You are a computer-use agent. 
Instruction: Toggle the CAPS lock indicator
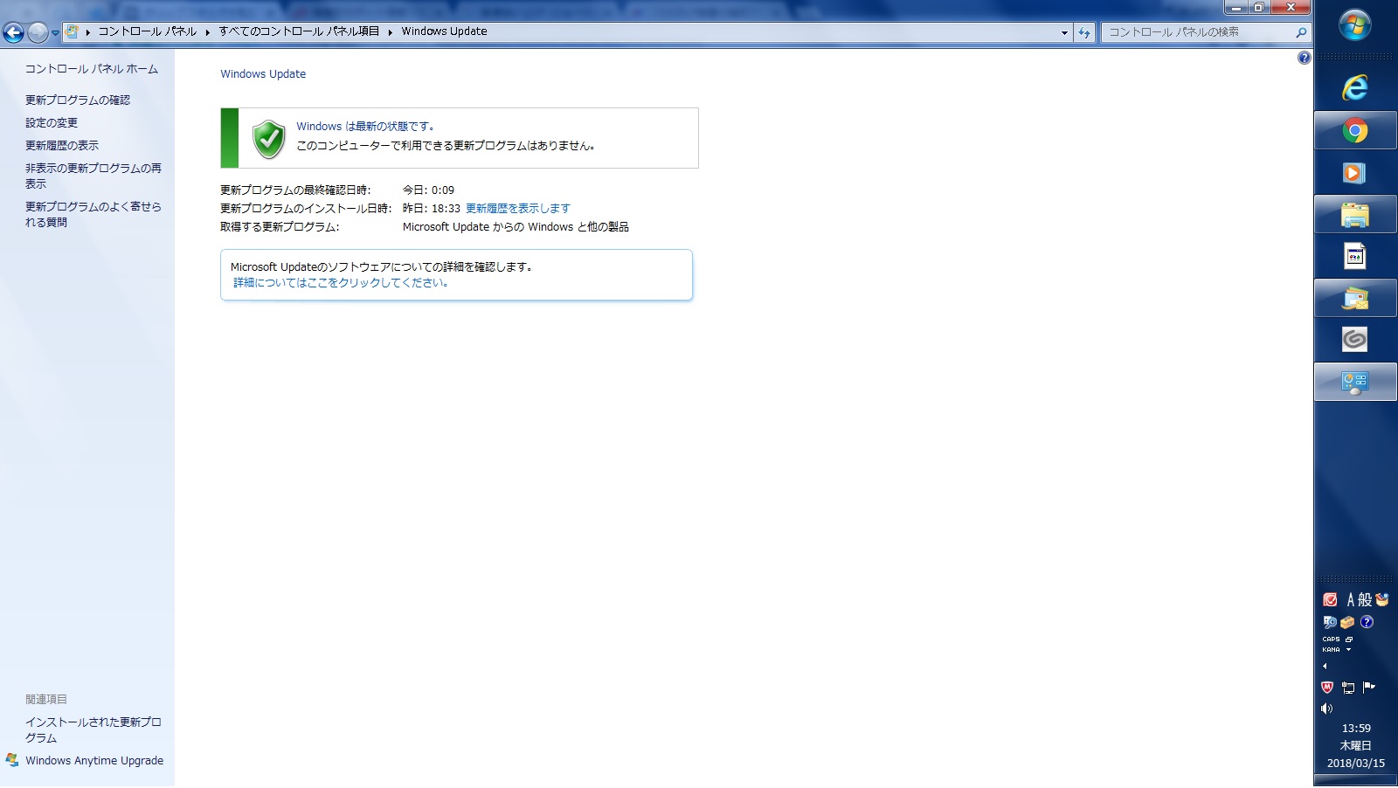1331,639
